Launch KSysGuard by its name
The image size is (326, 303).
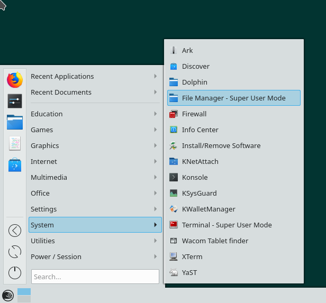click(x=200, y=193)
